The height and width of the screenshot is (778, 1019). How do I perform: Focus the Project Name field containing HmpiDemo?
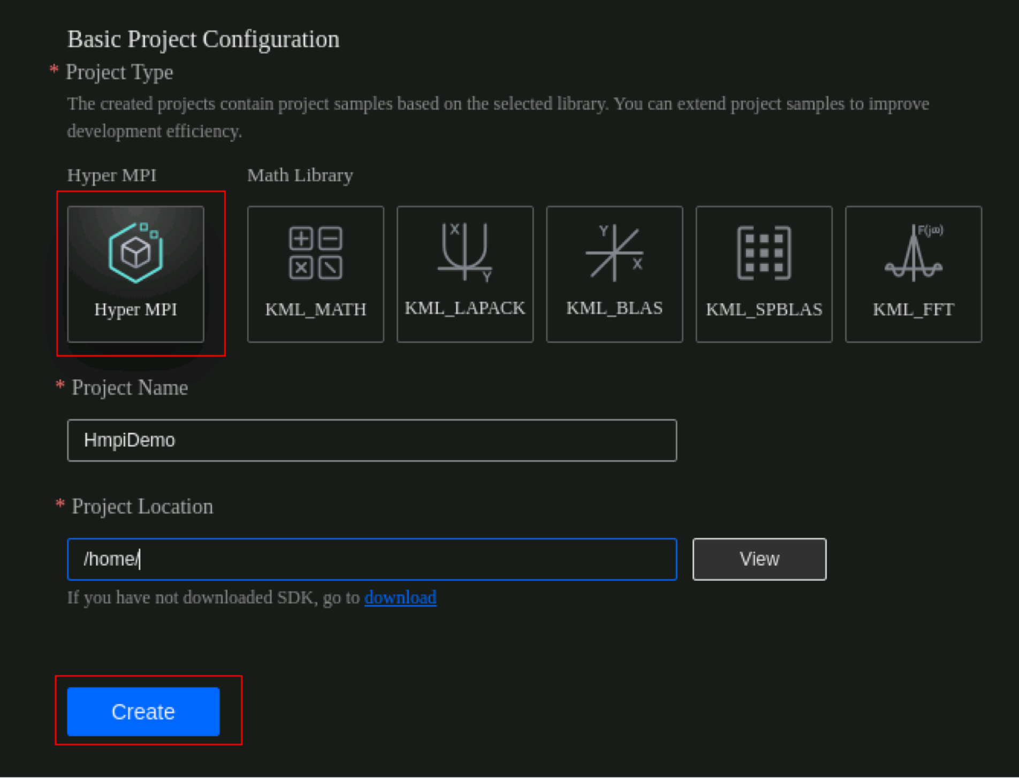coord(371,440)
